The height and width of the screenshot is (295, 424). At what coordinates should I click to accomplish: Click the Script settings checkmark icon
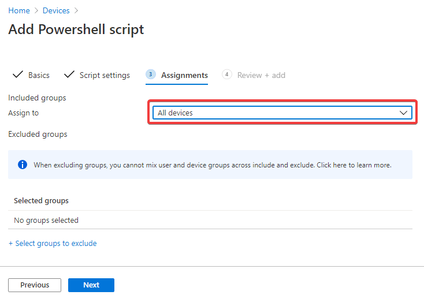69,74
